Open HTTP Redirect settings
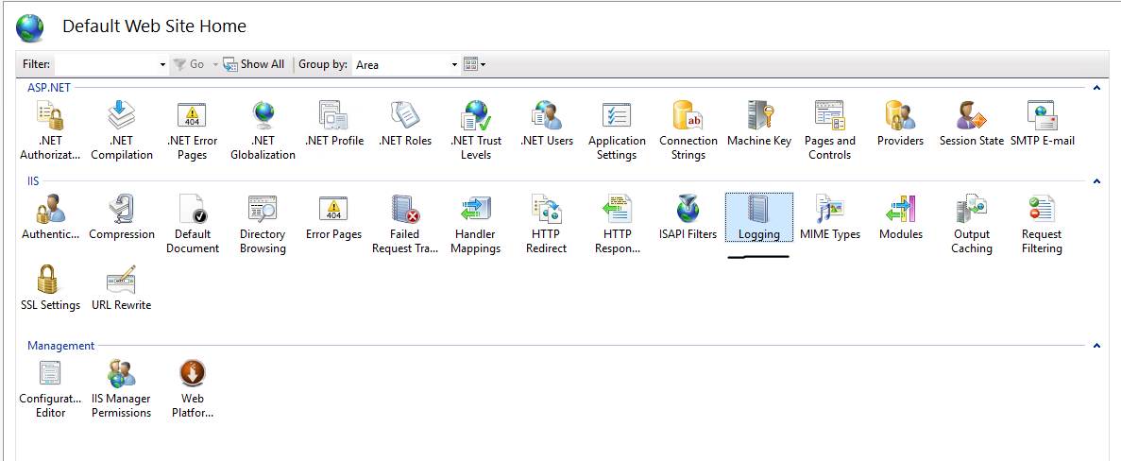The height and width of the screenshot is (461, 1121). tap(546, 225)
